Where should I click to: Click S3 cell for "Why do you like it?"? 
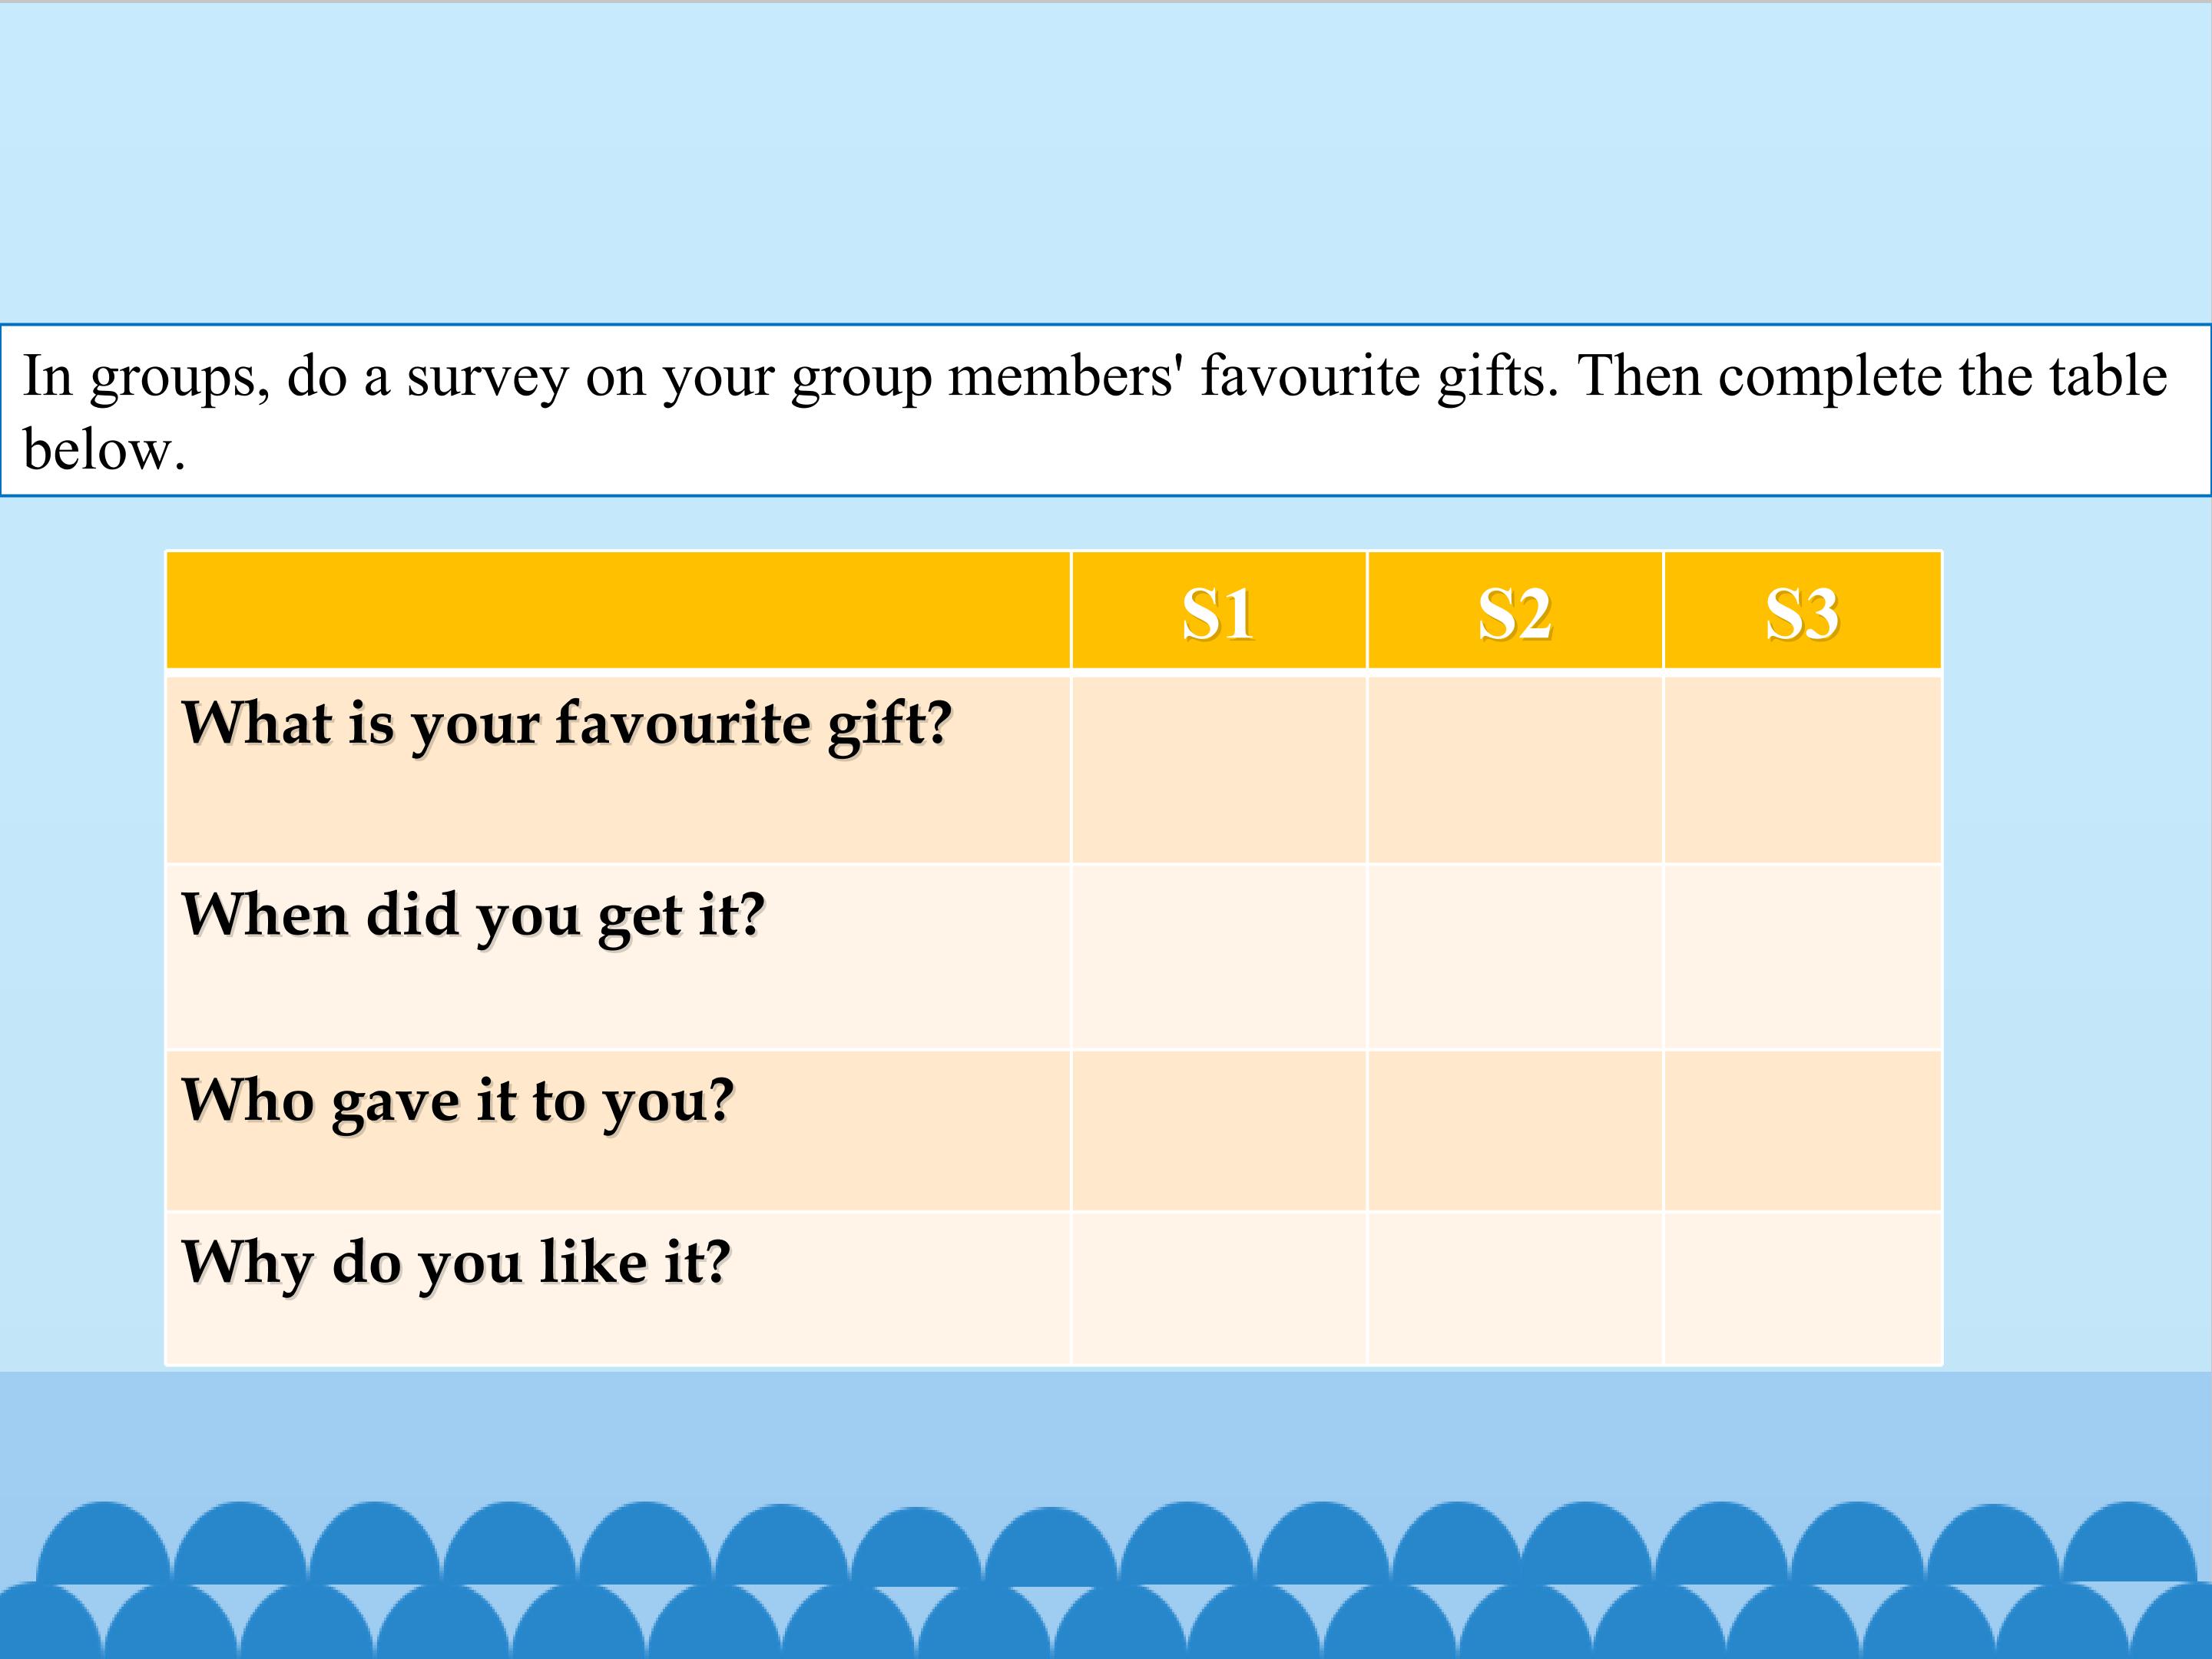coord(1802,1288)
